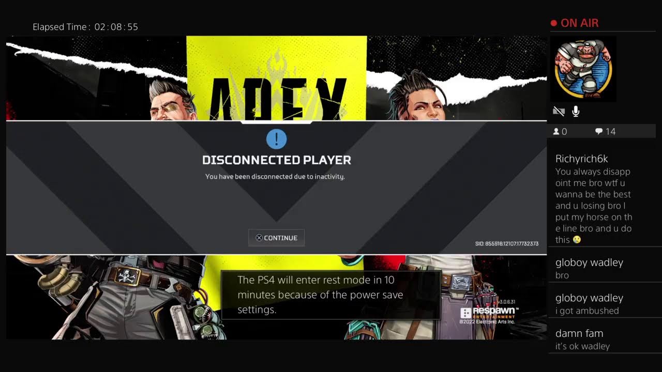This screenshot has width=662, height=372.
Task: Click the cross symbol on Continue
Action: [x=259, y=238]
